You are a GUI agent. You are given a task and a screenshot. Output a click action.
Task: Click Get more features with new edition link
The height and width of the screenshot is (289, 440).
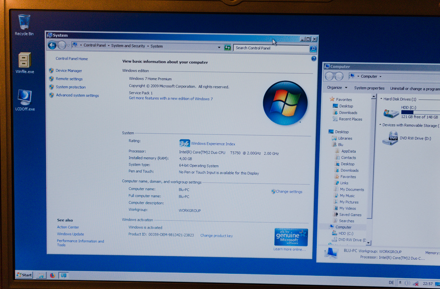click(171, 98)
